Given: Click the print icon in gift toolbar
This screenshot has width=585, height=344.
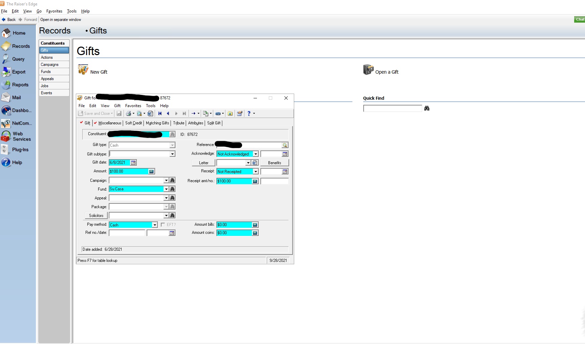Looking at the screenshot, I should (128, 114).
